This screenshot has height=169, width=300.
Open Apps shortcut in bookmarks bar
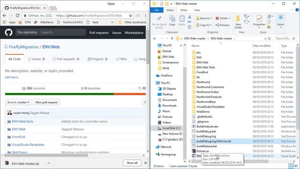click(x=9, y=22)
